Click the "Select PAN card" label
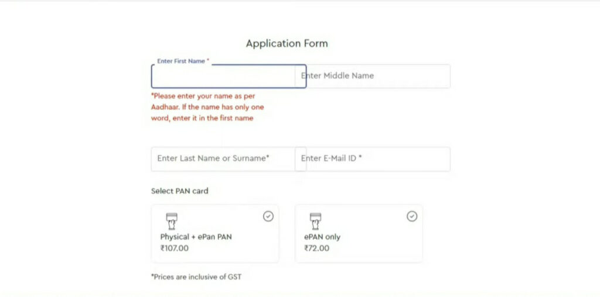The height and width of the screenshot is (297, 600). pos(179,191)
